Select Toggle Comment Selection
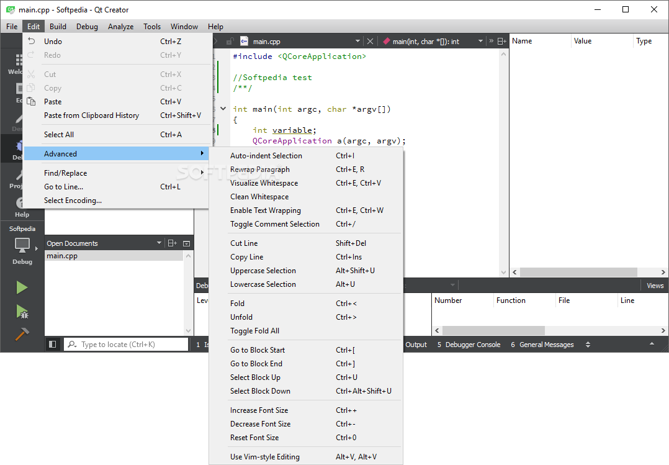 306,224
